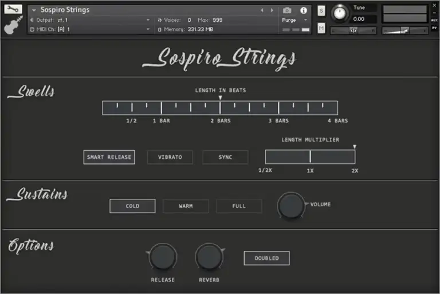The image size is (440, 294).
Task: Click the Sustains Volume knob
Action: [x=291, y=205]
